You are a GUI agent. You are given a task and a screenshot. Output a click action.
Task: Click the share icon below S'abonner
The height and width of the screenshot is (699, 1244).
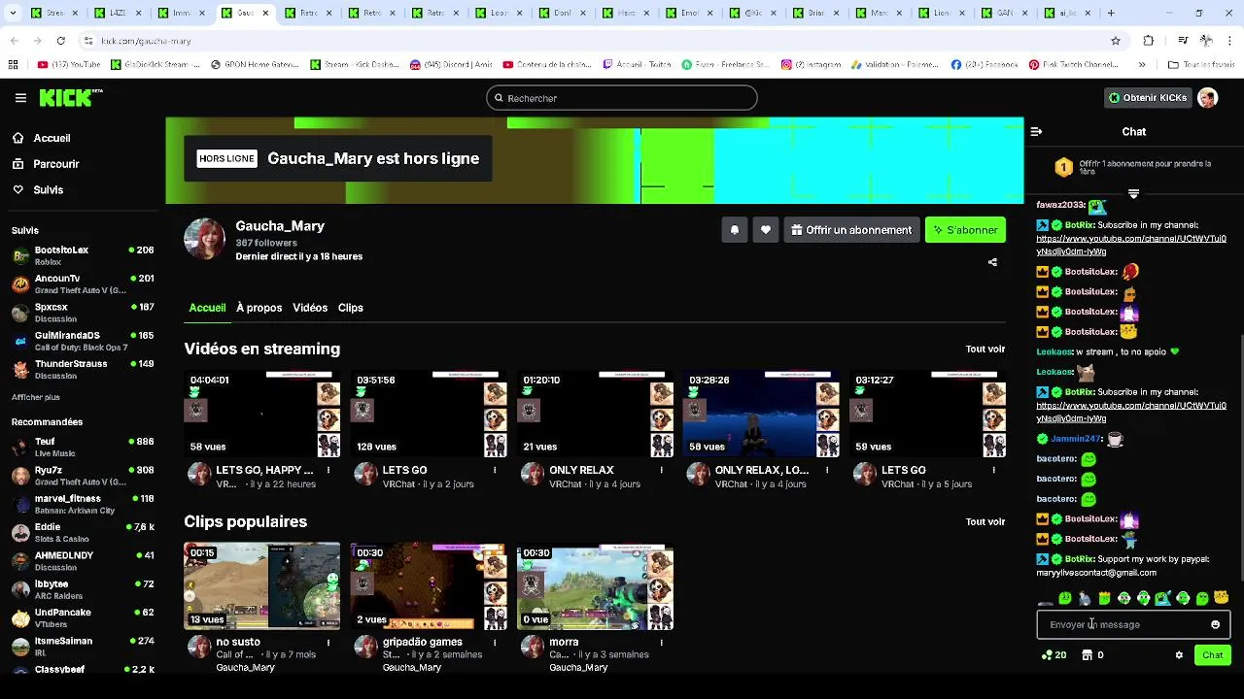tap(992, 262)
